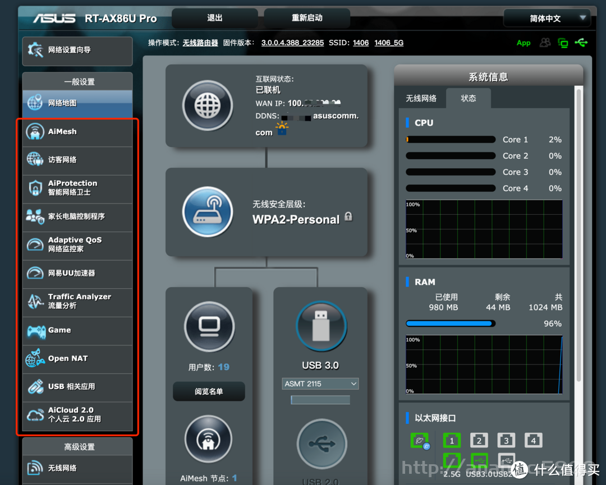The width and height of the screenshot is (606, 485).
Task: Click the 无线网络 wireless icon in advanced settings
Action: (35, 468)
